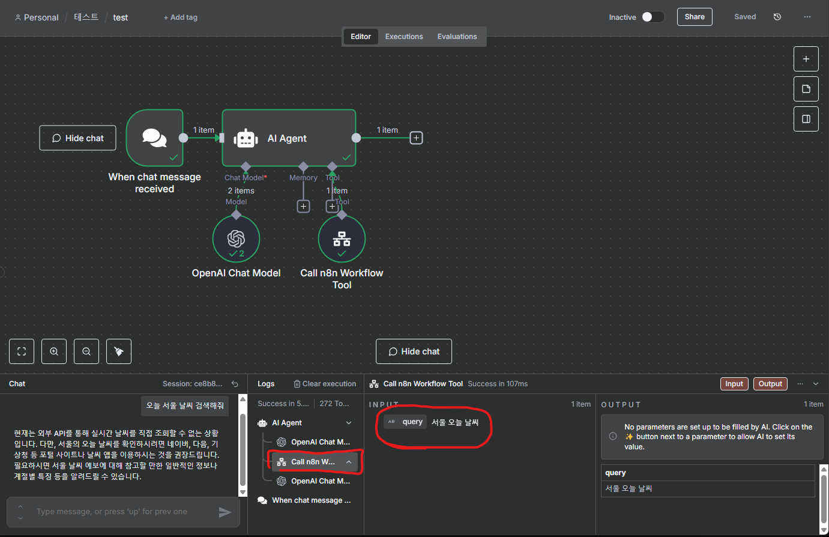Click the Share button
Screen dimensions: 829x537
click(695, 17)
